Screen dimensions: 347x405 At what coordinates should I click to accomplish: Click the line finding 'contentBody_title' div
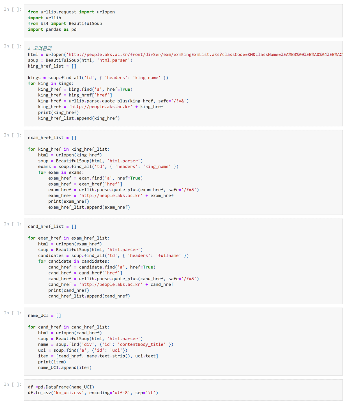tap(106, 344)
